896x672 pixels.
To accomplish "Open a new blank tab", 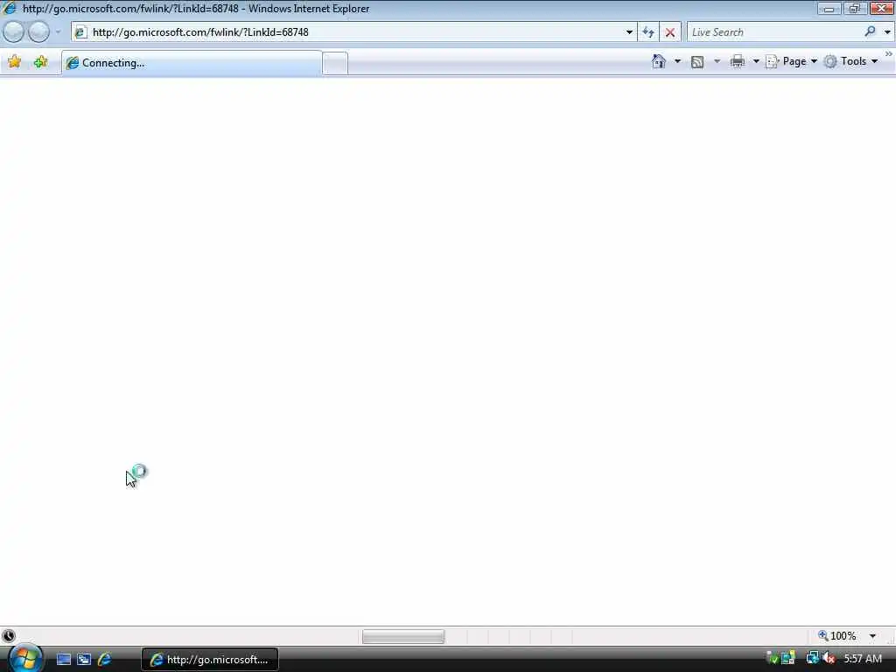I will [335, 63].
